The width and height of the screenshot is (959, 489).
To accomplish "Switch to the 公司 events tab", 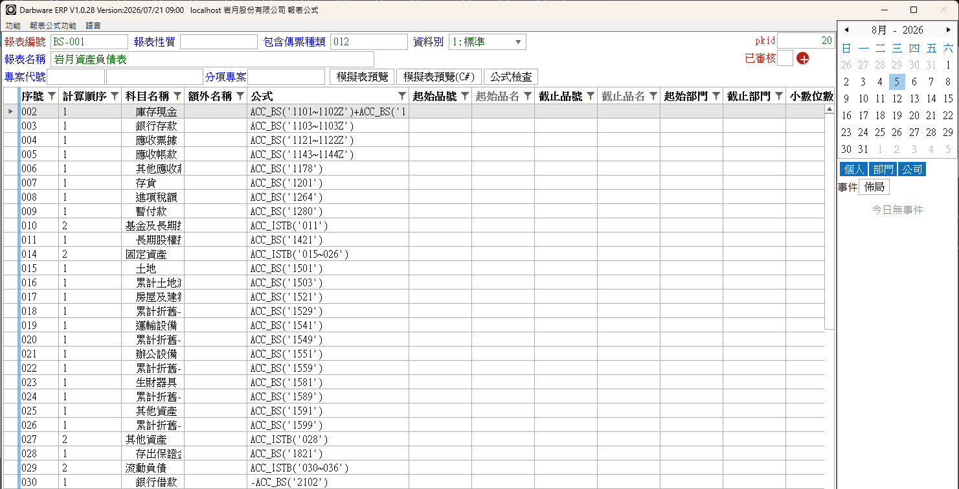I will tap(912, 169).
